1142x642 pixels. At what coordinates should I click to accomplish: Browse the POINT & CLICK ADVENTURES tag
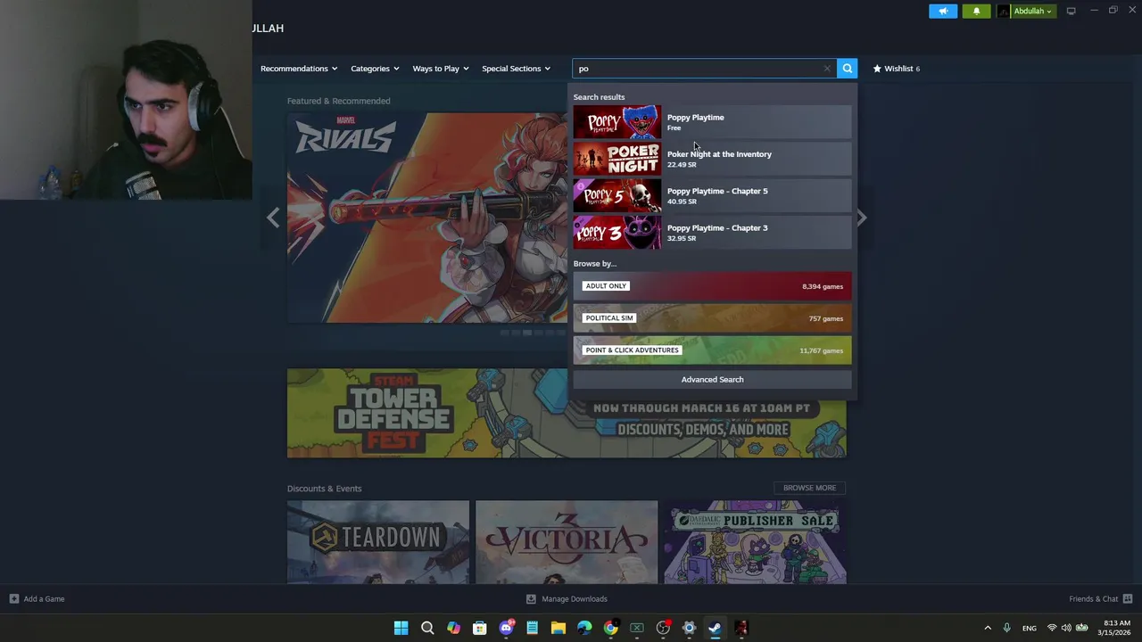(x=712, y=350)
